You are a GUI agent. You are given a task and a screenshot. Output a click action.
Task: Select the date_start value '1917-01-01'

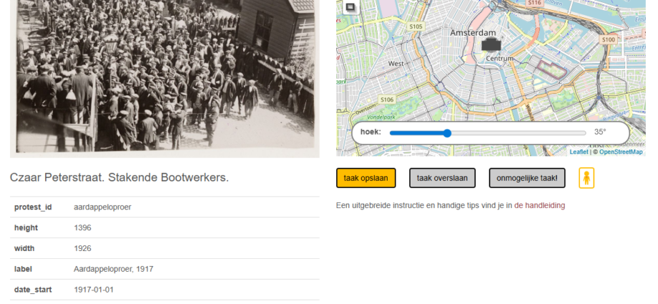click(94, 290)
